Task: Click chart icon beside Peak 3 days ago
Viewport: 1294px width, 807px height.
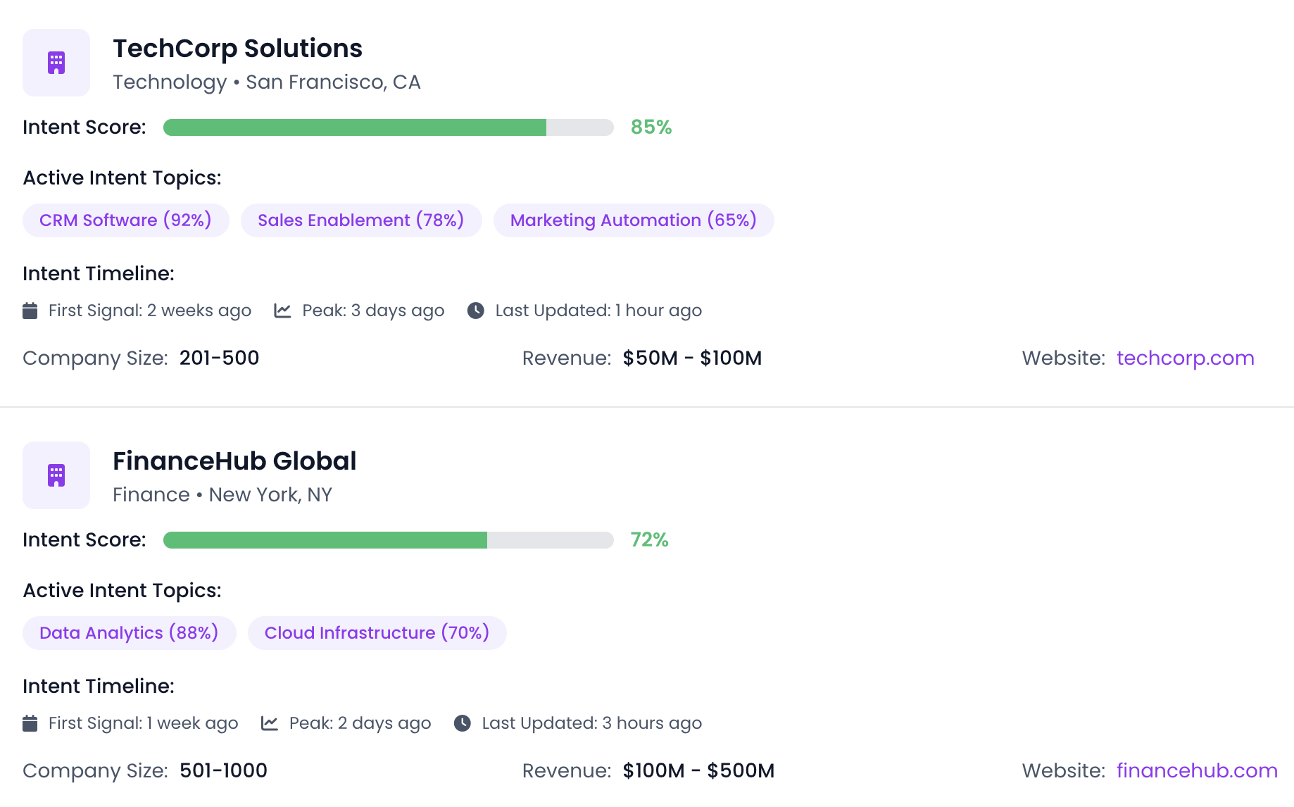Action: (x=282, y=311)
